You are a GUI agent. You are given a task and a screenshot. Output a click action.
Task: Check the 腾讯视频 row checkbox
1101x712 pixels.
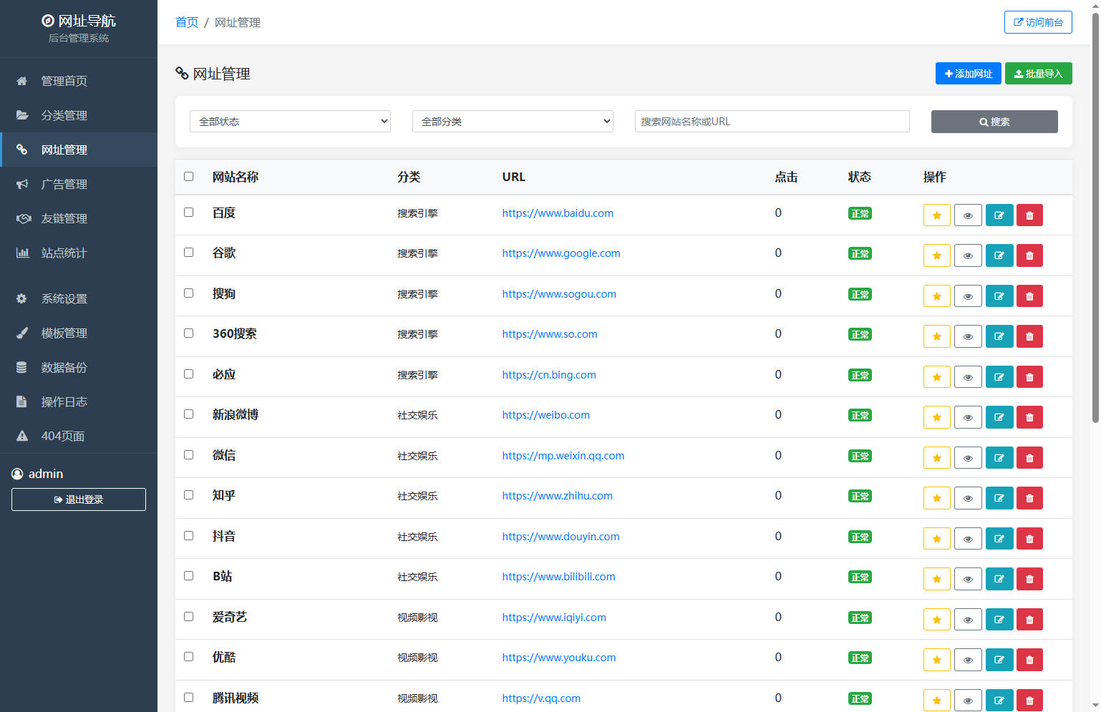coord(189,697)
